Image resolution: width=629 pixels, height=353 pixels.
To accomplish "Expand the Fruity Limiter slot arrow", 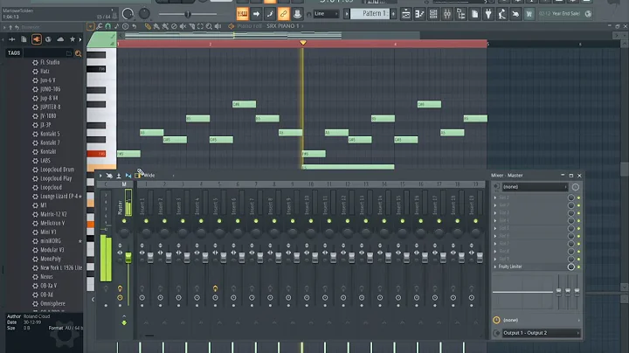I will (x=495, y=266).
